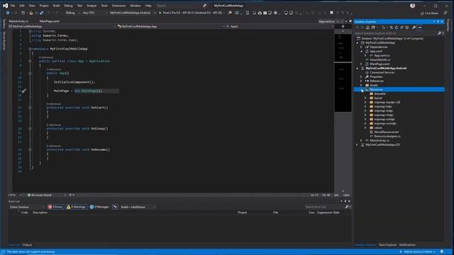Select the layout folder in Solution Explorer
The width and height of the screenshot is (454, 255).
pyautogui.click(x=378, y=98)
